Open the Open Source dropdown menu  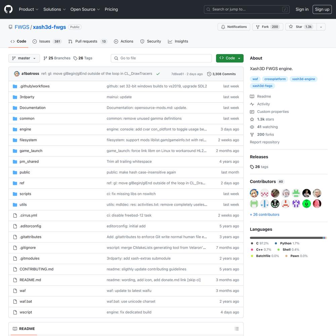click(85, 9)
